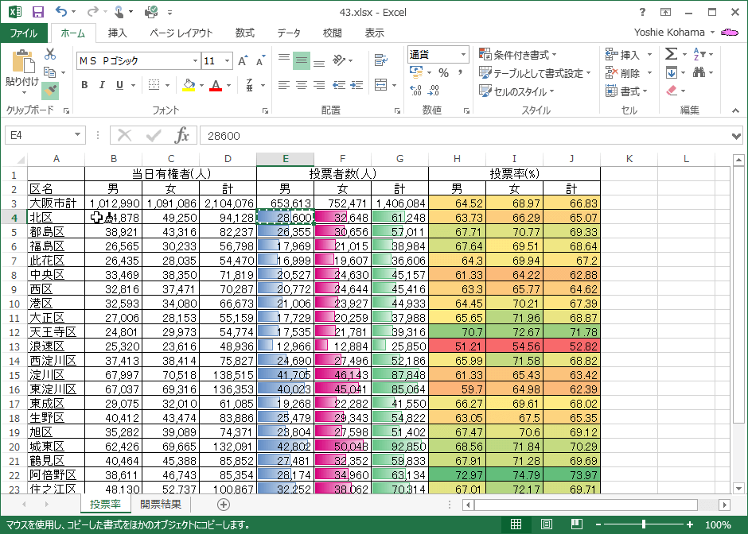
Task: Open テーブルとして書式設定 menu
Action: [x=535, y=73]
